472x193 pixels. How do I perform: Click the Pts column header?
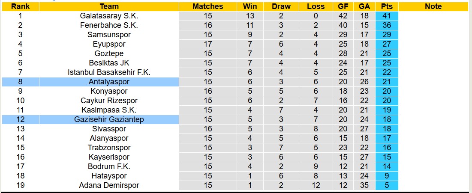point(387,6)
